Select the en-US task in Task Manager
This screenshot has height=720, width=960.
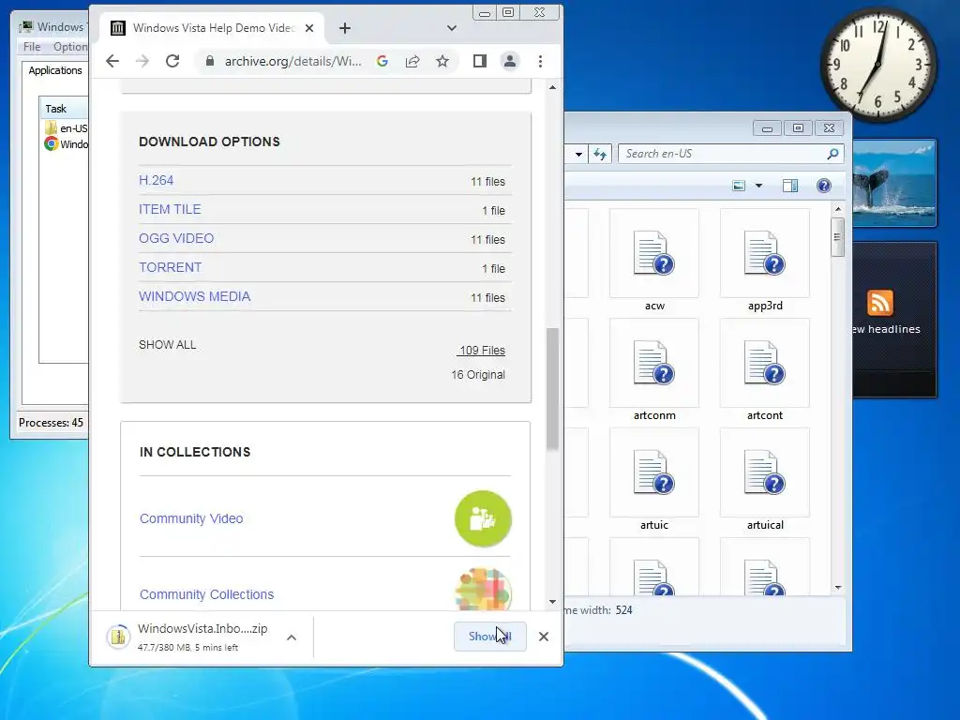(67, 127)
